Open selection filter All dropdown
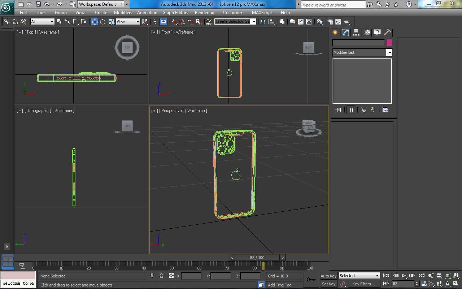The height and width of the screenshot is (289, 462). coord(42,22)
